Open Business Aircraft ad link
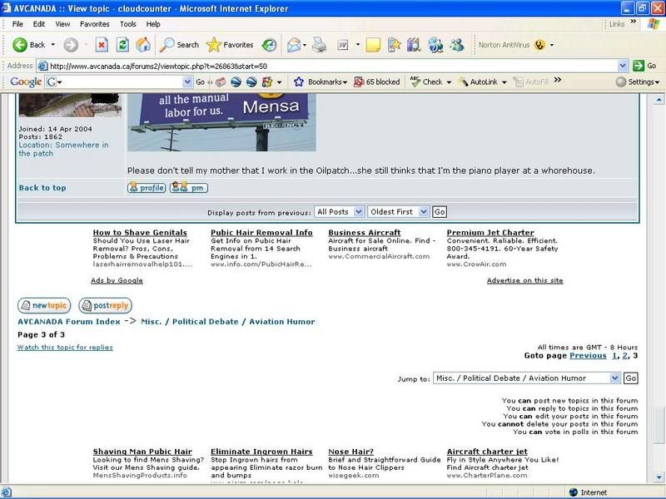 click(365, 233)
